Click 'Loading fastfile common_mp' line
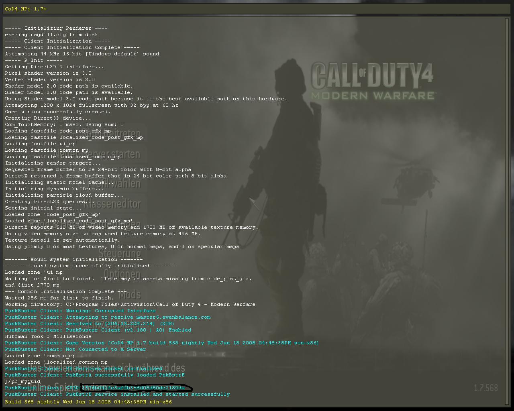This screenshot has width=514, height=411. 47,150
